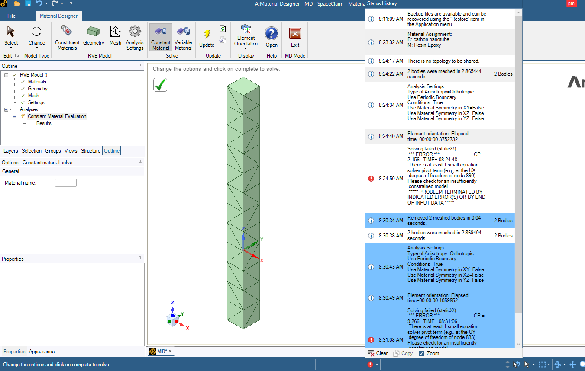
Task: Open the Change model type dropdown
Action: point(36,48)
